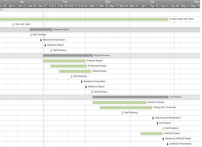
Task: Select the Walk thought Presentation milestone diamond
Action: [x=153, y=118]
